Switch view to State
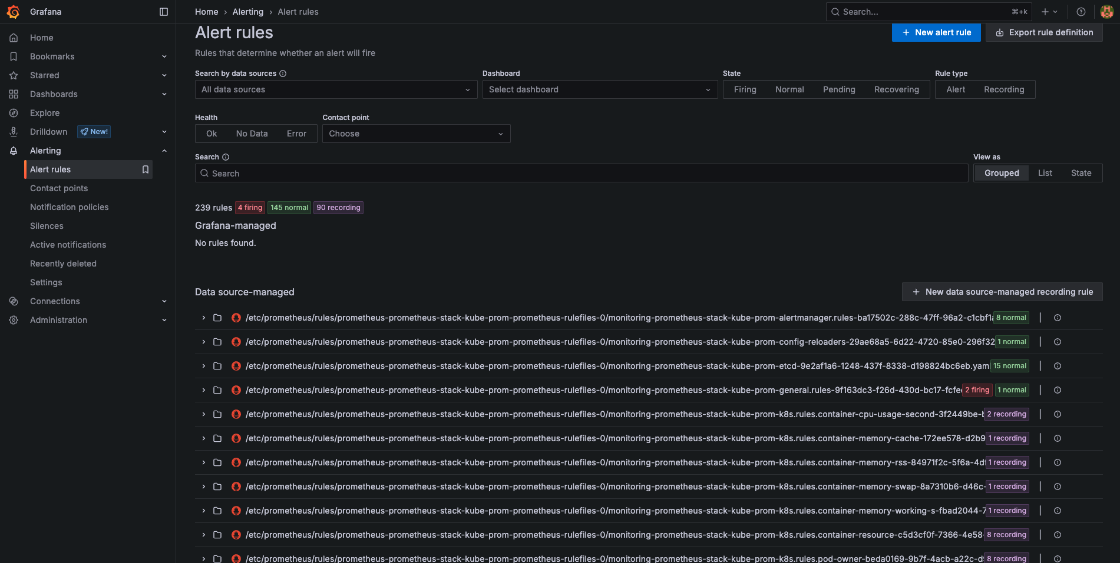Screen dimensions: 1120x563 (x=1081, y=173)
